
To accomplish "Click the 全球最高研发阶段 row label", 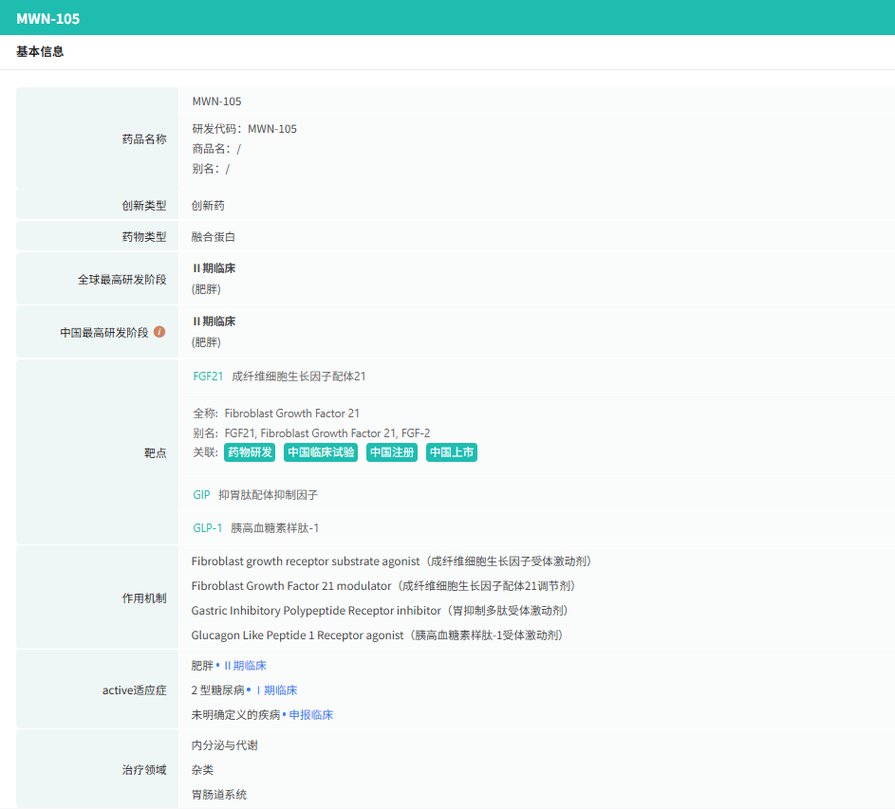I will [x=122, y=279].
